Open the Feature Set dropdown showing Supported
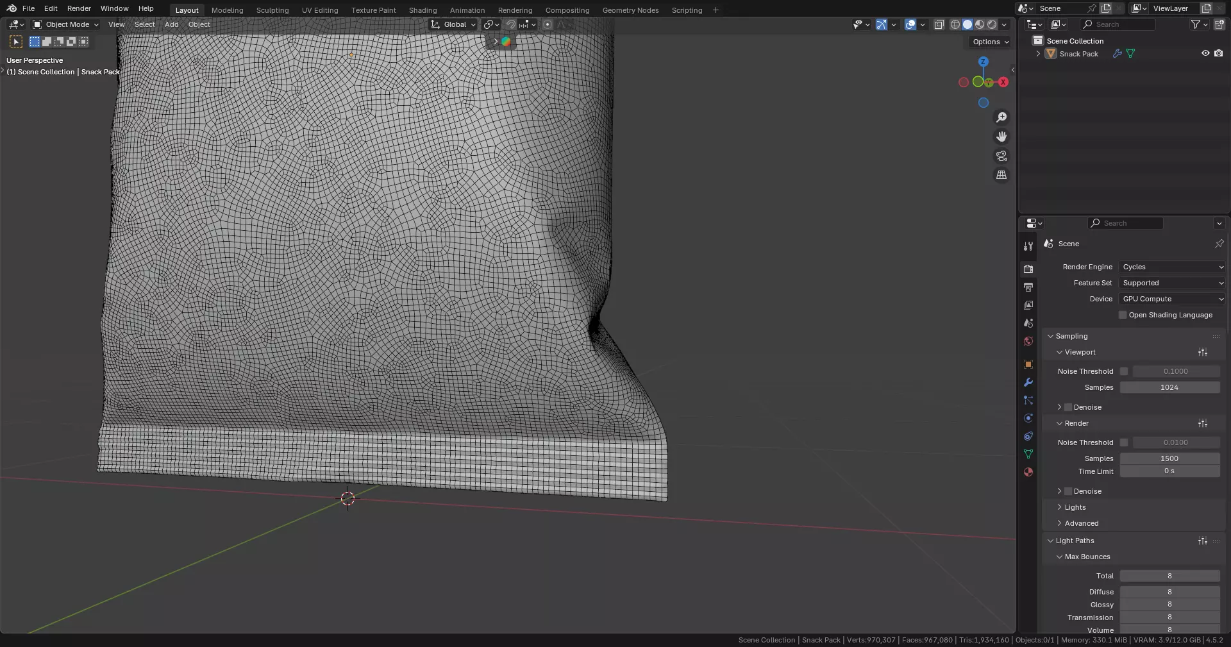1231x647 pixels. (x=1172, y=283)
